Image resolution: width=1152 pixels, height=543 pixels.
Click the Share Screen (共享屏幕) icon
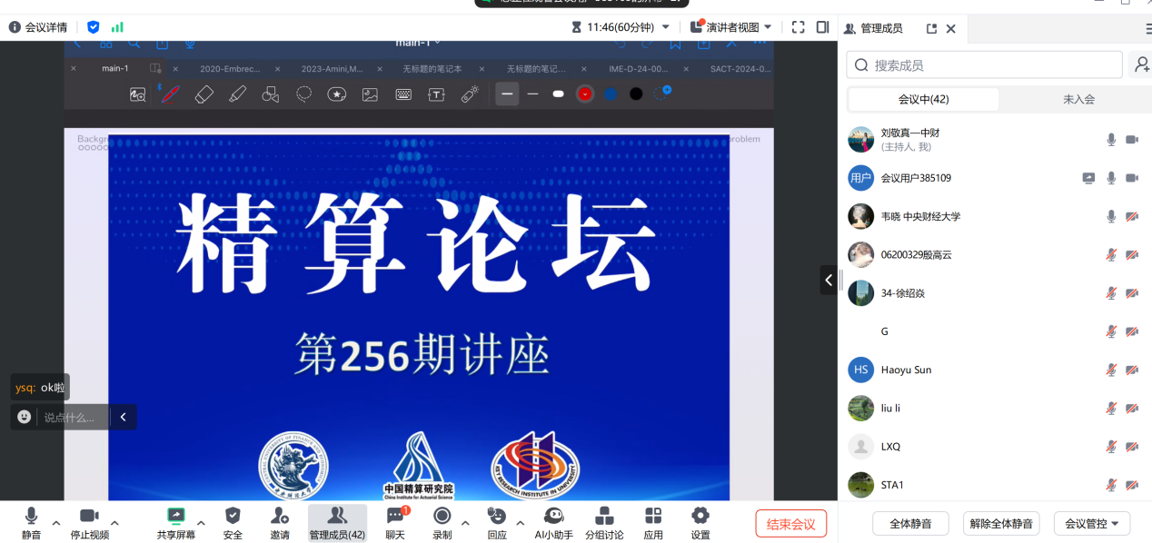tap(175, 517)
